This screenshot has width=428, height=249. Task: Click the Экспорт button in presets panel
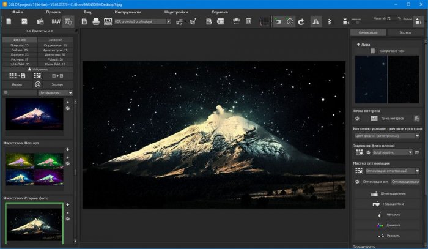(57, 84)
